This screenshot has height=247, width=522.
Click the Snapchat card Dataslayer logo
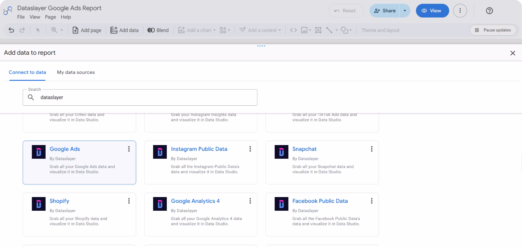pos(282,152)
